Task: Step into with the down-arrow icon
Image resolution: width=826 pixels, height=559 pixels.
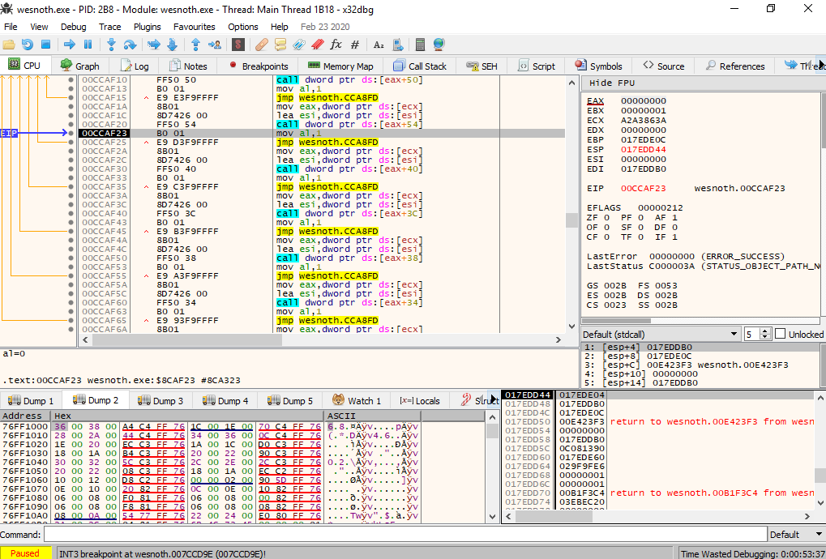Action: (x=111, y=45)
